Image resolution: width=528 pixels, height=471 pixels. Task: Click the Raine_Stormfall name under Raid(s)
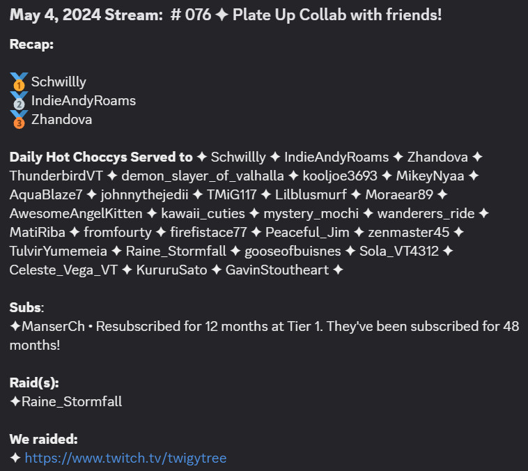coord(72,401)
